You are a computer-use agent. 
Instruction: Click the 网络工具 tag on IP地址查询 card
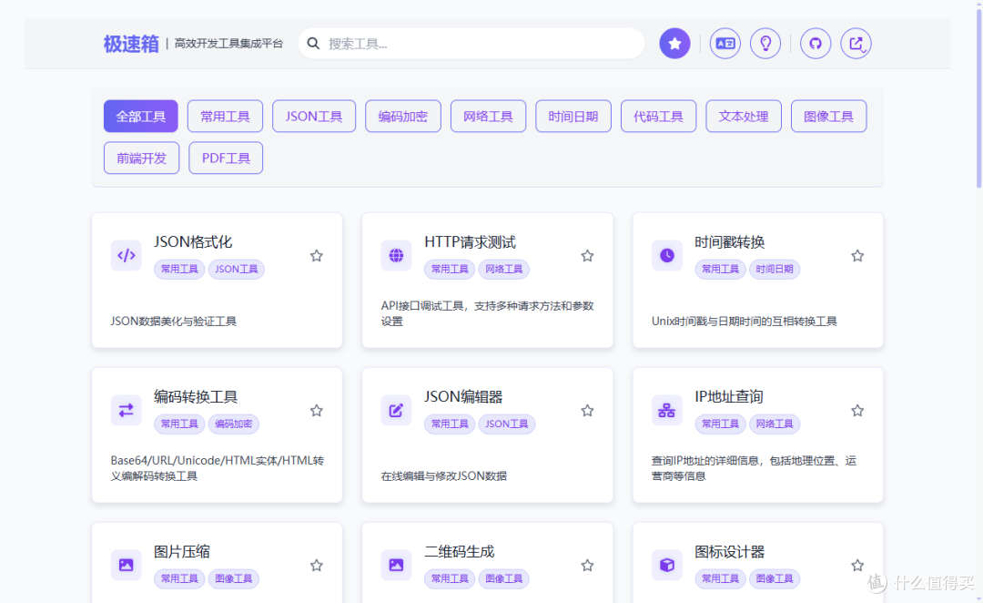tap(775, 424)
